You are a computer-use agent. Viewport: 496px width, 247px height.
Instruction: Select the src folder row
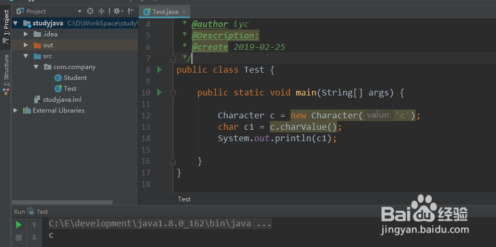75,56
